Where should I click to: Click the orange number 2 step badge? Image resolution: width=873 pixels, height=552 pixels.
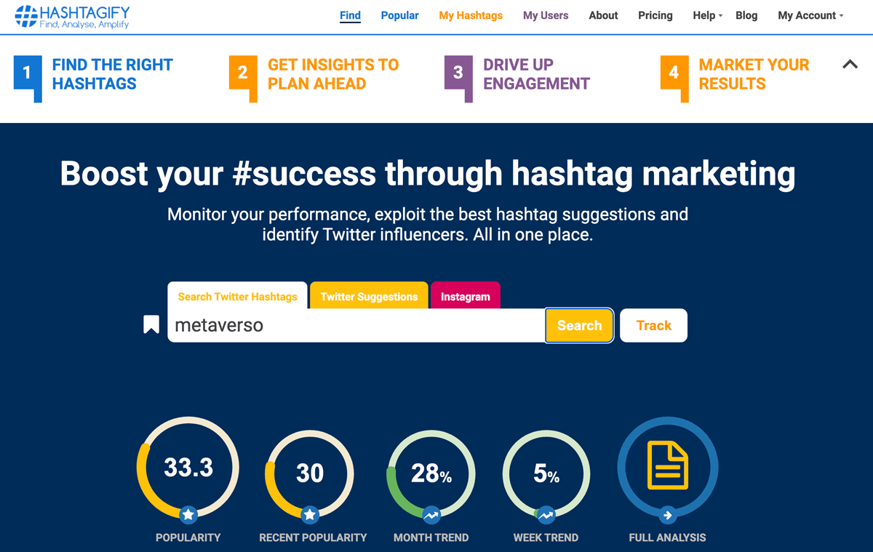(x=242, y=73)
